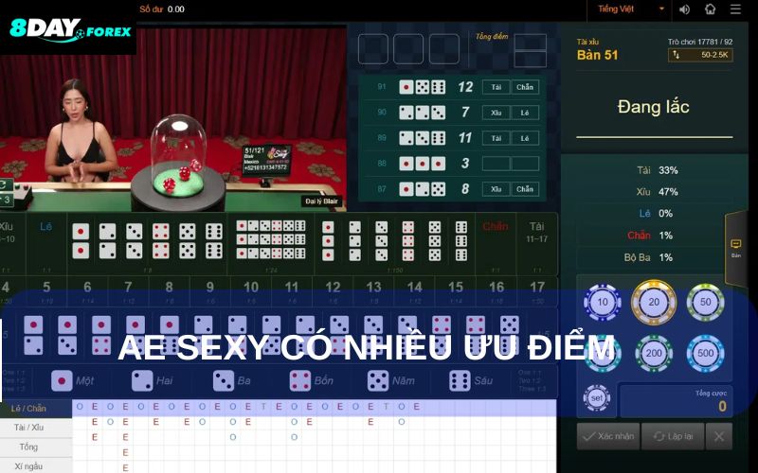This screenshot has width=758, height=473.
Task: Pick the 50 value green chip
Action: pyautogui.click(x=705, y=303)
